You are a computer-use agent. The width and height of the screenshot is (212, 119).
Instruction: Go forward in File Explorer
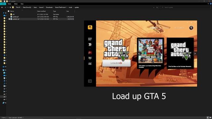pos(5,7)
